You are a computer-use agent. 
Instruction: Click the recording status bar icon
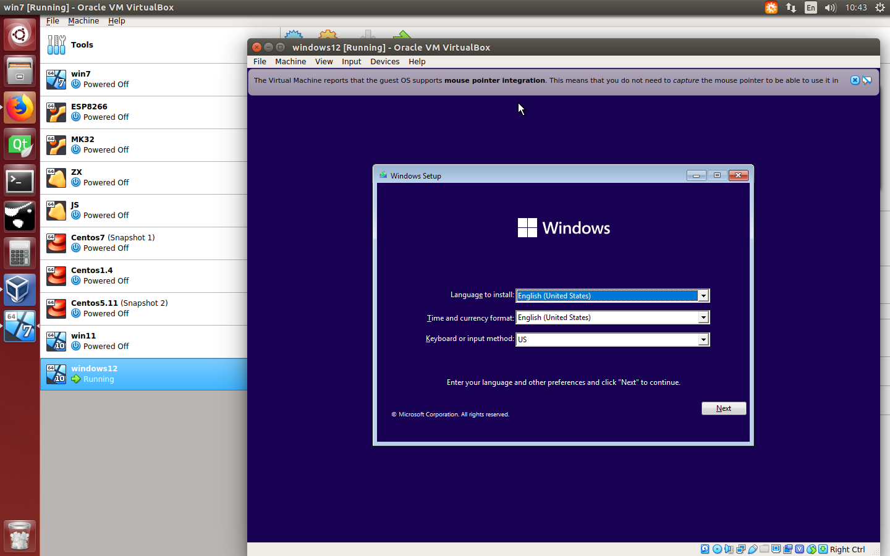787,549
